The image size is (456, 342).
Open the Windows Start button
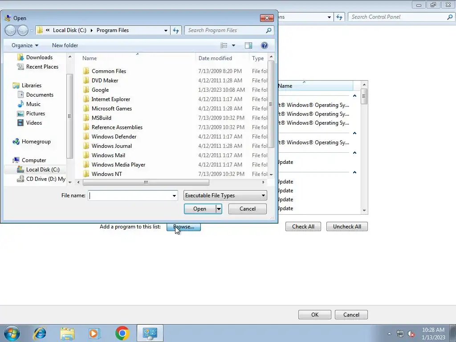[12, 333]
